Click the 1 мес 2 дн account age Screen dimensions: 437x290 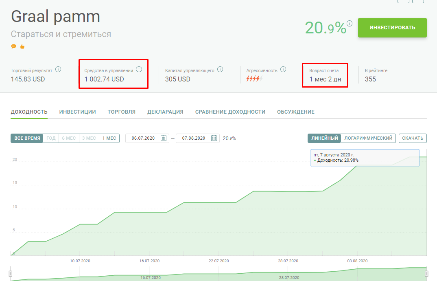(x=325, y=79)
